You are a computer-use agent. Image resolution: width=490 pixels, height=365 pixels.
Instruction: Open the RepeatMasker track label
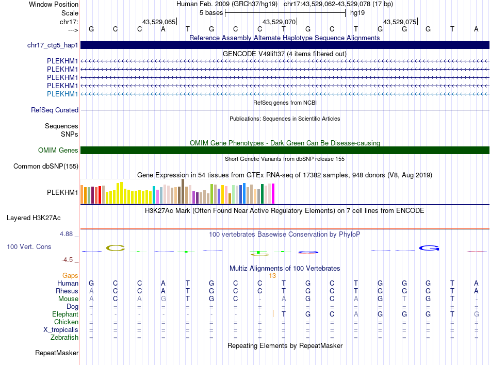pyautogui.click(x=57, y=353)
